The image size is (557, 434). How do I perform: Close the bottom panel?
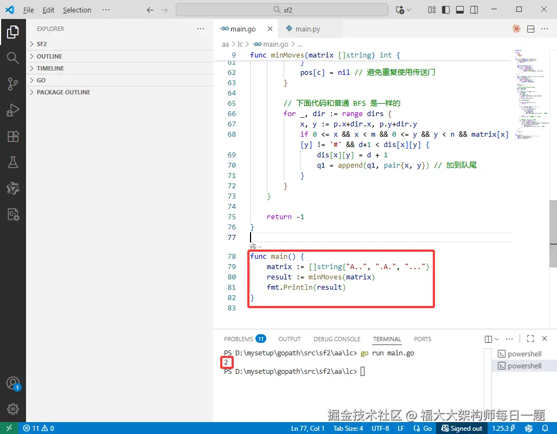coord(544,339)
